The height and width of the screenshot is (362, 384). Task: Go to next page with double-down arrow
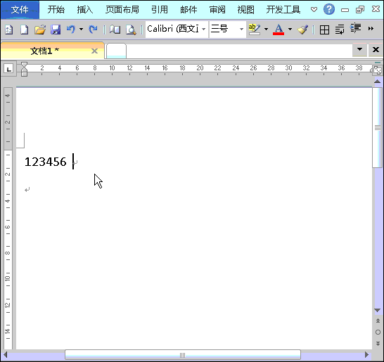click(x=378, y=344)
